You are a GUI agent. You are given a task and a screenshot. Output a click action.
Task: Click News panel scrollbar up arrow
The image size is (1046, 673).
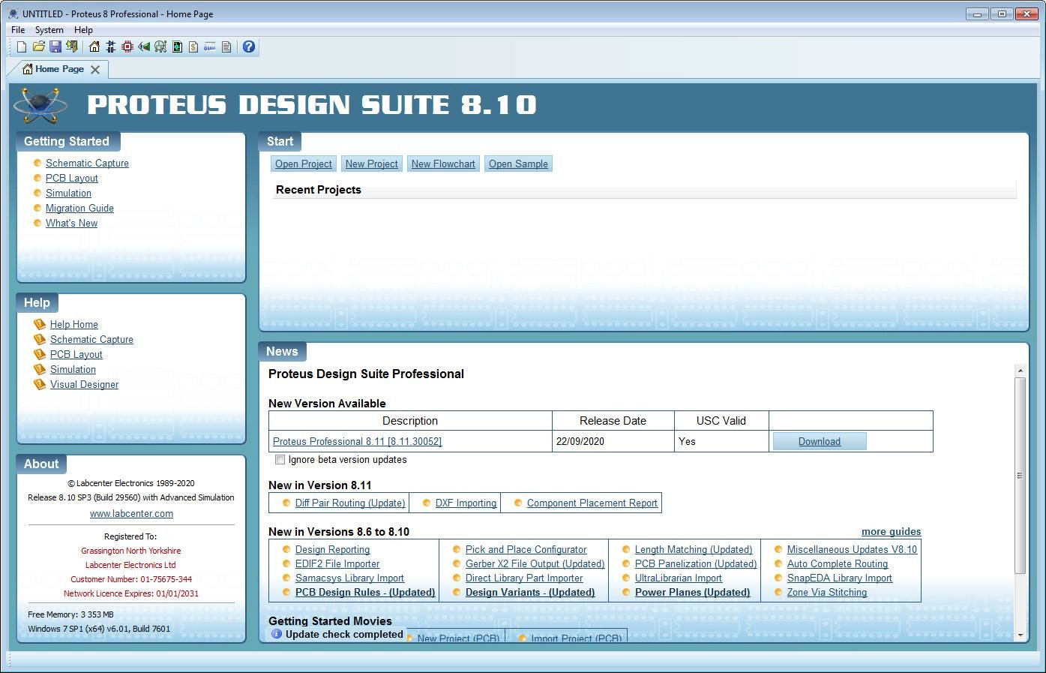[1020, 370]
